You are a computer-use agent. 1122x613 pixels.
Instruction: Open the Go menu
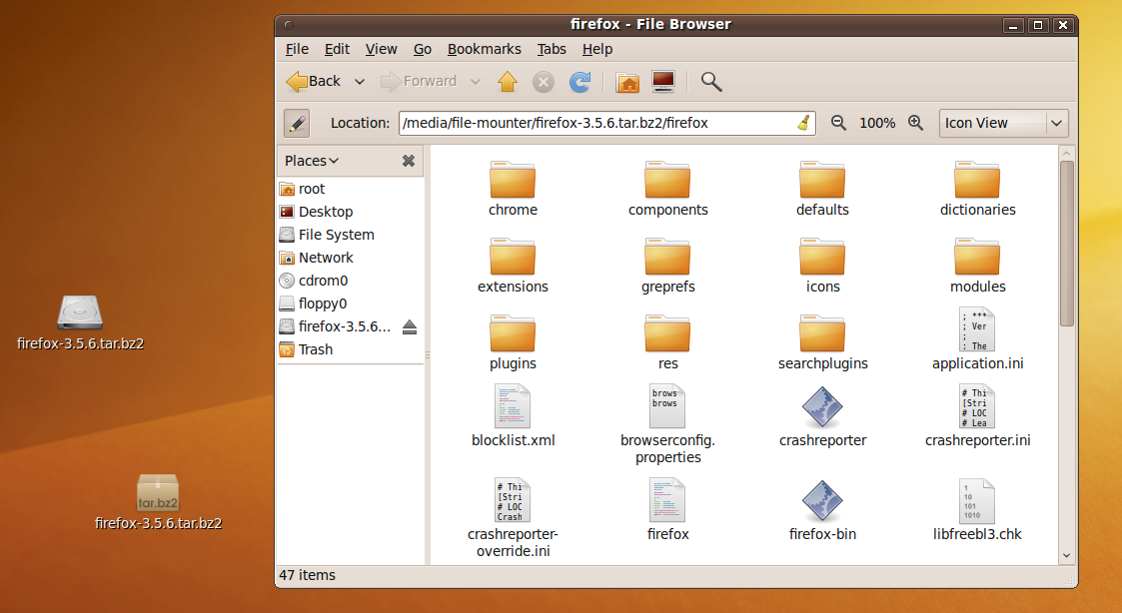423,49
